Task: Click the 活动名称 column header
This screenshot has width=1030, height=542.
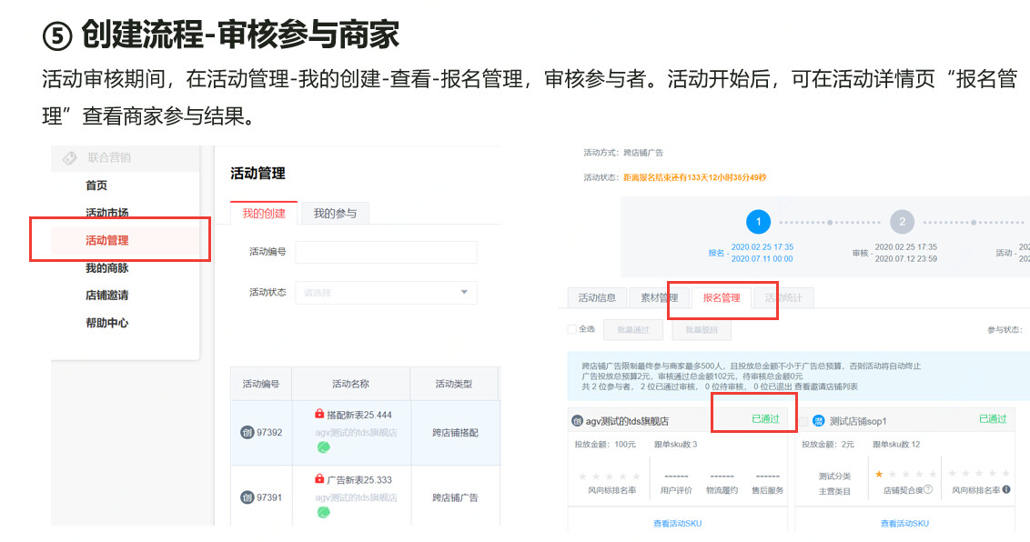Action: (x=351, y=384)
